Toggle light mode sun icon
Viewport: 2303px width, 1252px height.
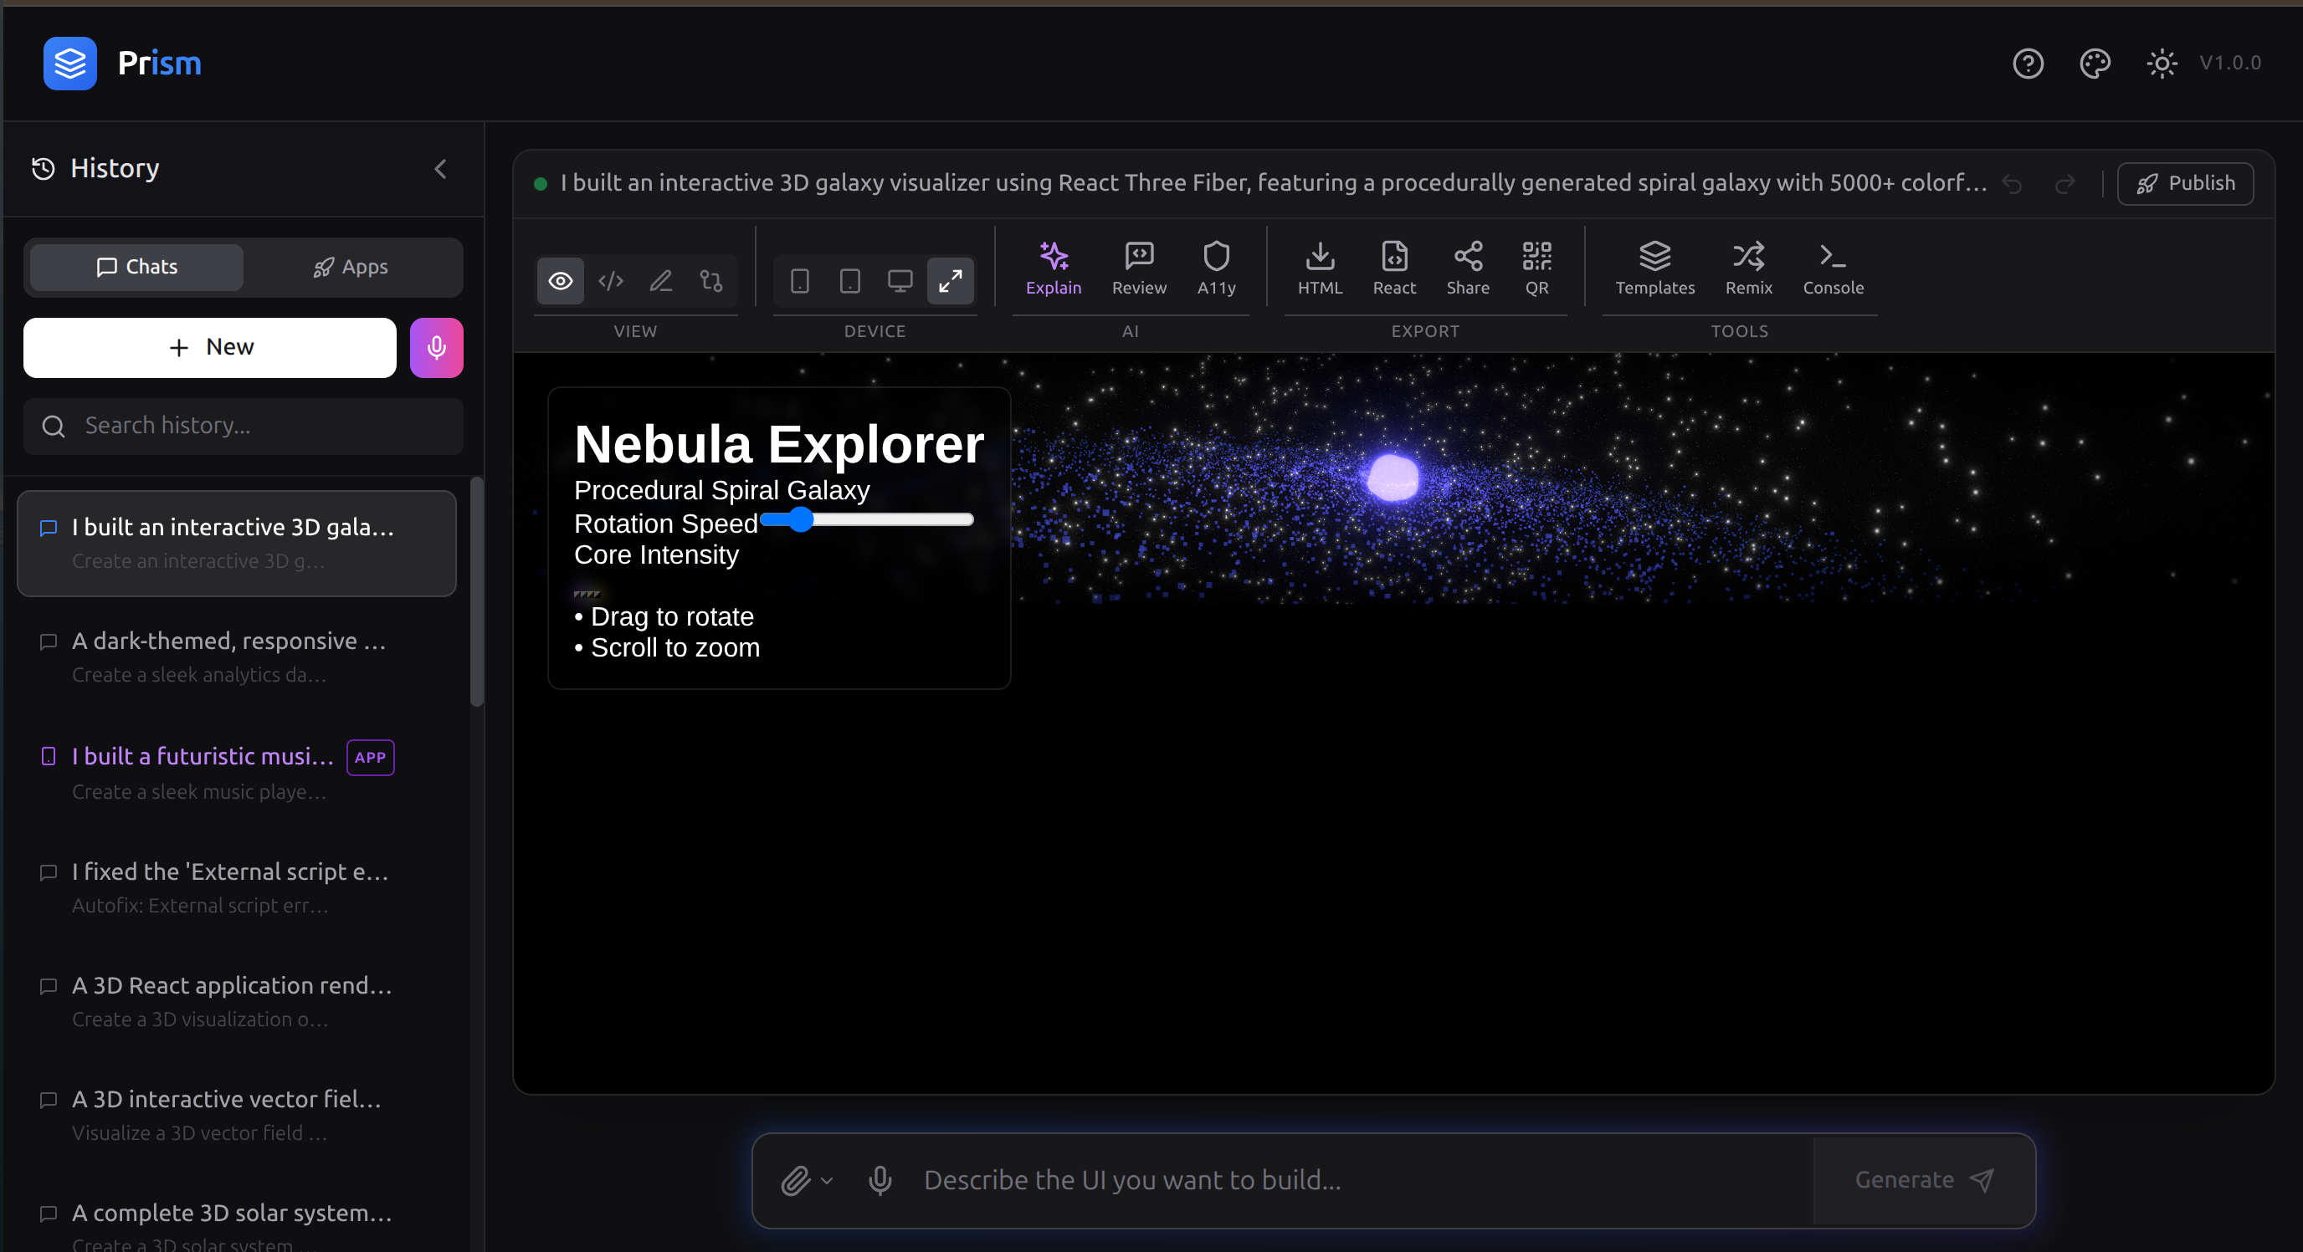pos(2162,64)
